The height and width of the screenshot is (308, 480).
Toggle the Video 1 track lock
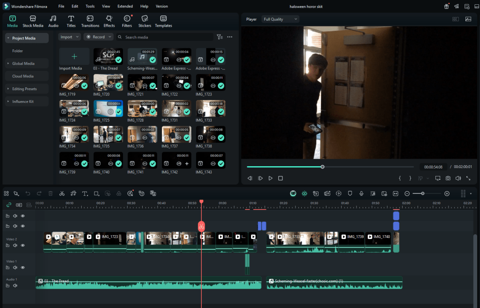(x=8, y=267)
